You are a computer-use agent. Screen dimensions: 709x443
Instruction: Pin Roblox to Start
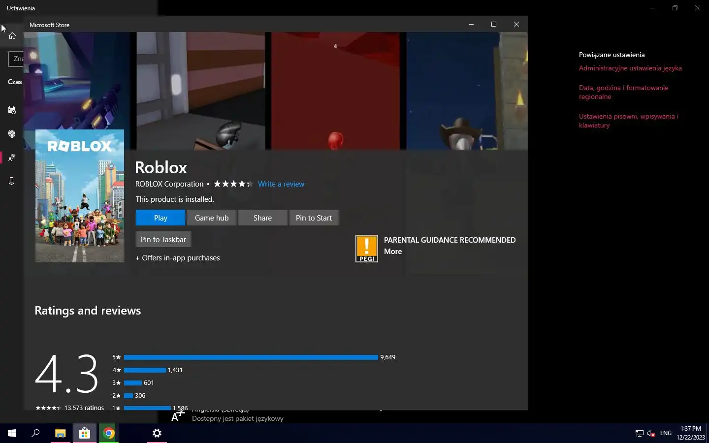tap(314, 218)
